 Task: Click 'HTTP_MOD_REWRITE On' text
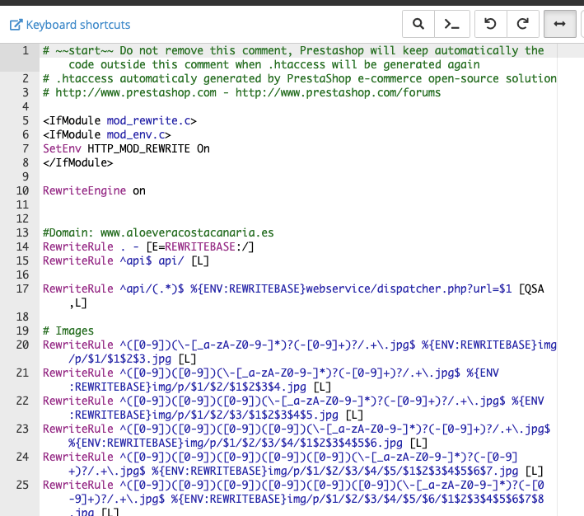(148, 148)
